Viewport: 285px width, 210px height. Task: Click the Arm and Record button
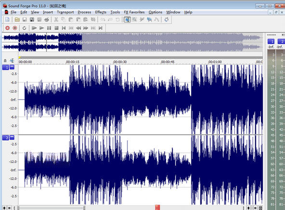[x=15, y=28]
